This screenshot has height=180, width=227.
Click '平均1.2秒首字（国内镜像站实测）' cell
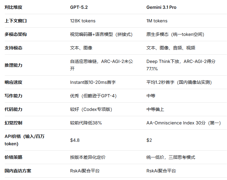coord(179,82)
